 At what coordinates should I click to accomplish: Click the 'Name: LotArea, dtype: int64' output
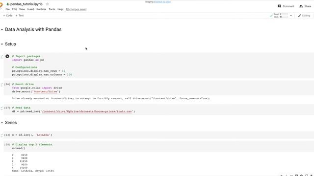pyautogui.click(x=33, y=171)
